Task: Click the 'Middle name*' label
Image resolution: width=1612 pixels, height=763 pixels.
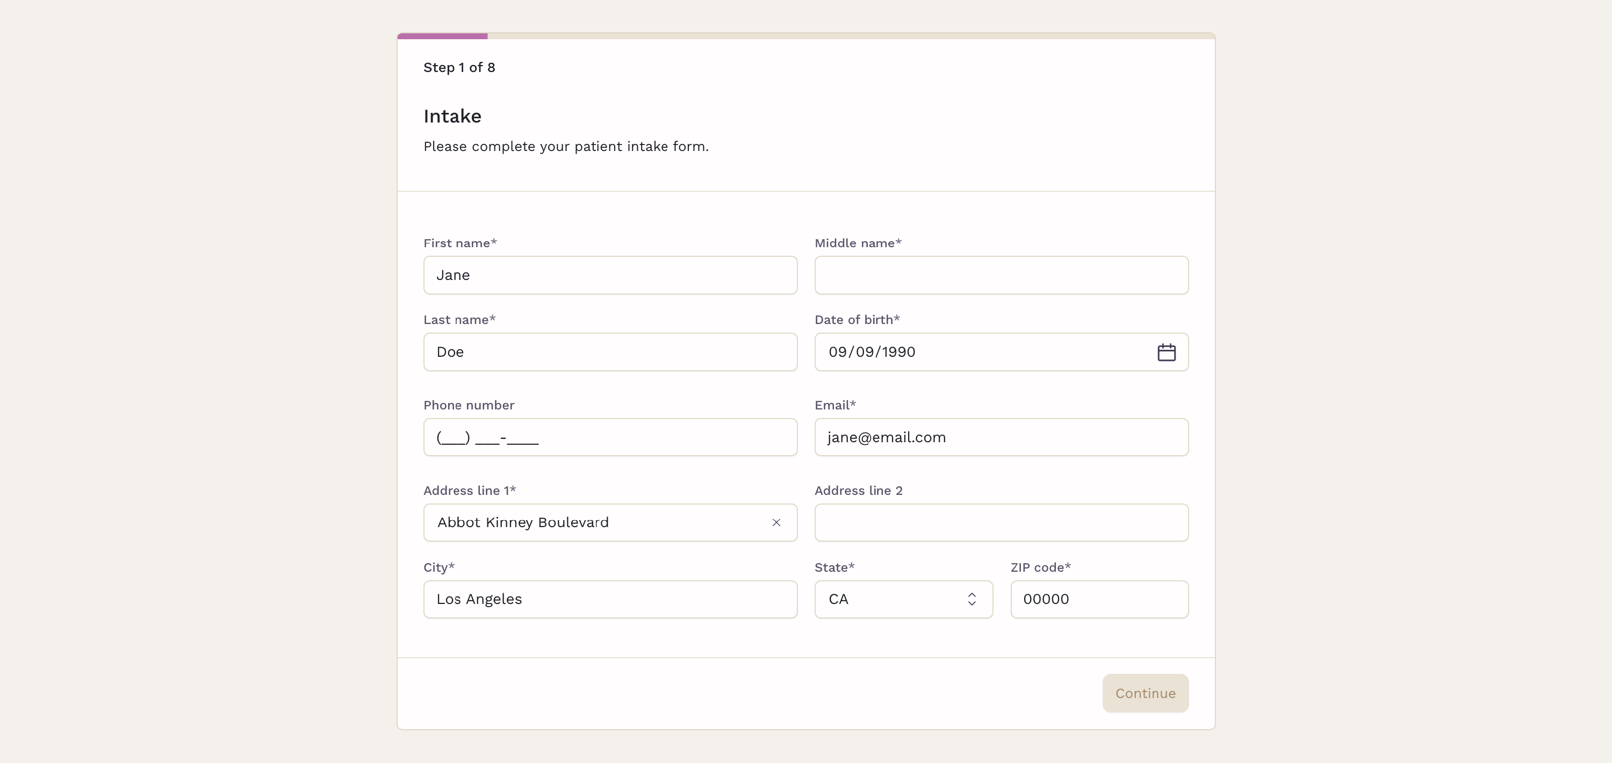Action: coord(858,243)
